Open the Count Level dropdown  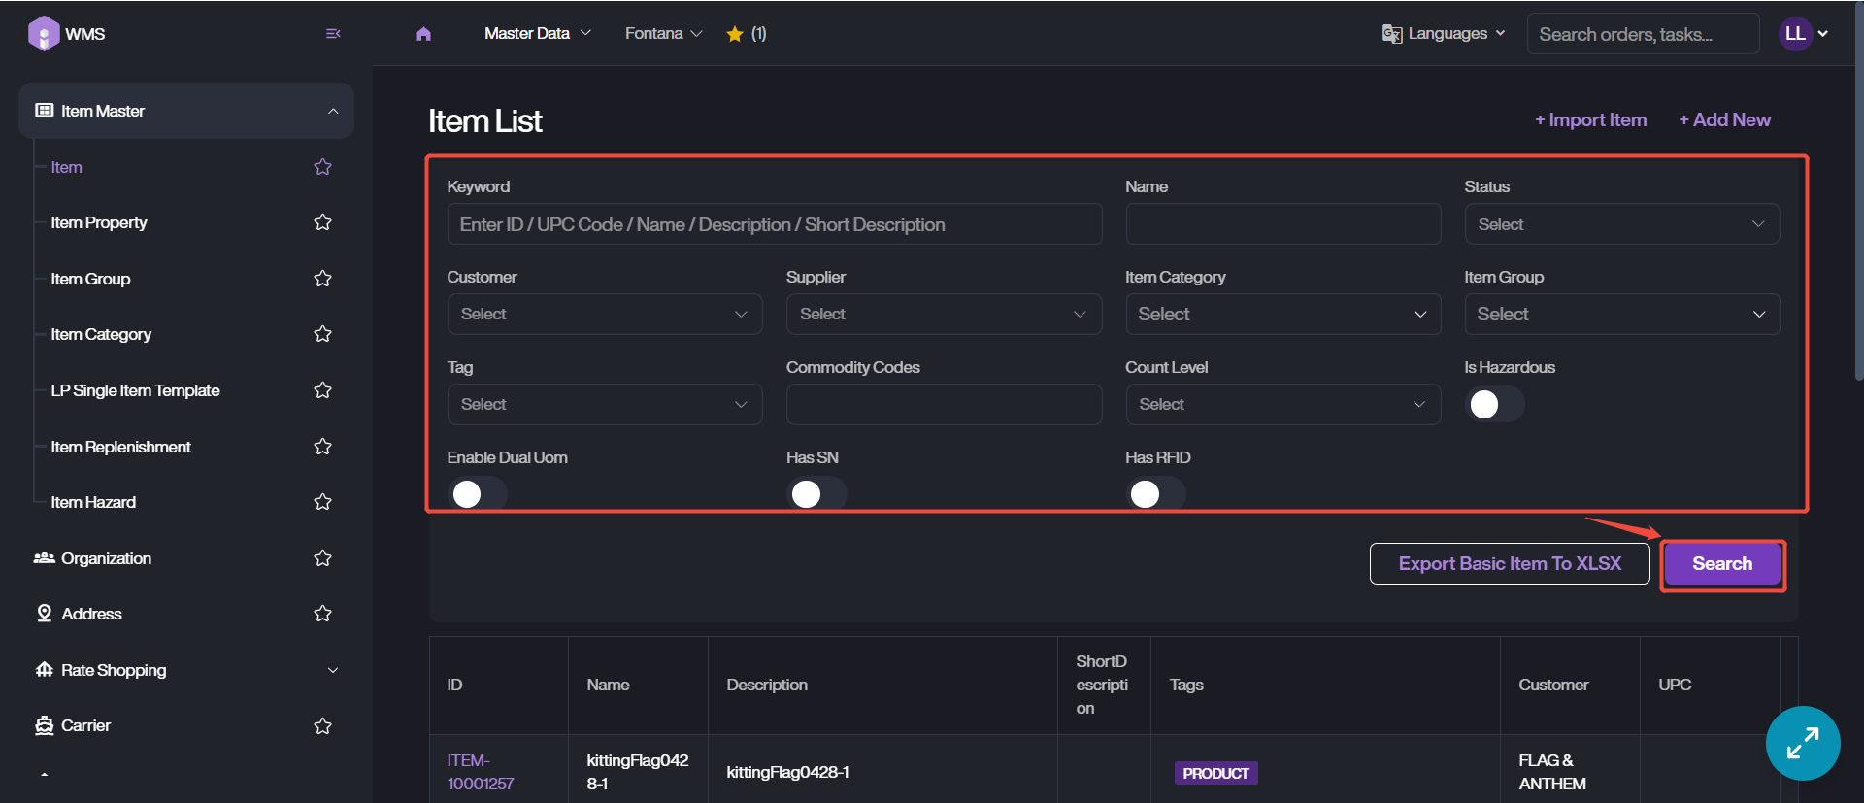(x=1281, y=405)
